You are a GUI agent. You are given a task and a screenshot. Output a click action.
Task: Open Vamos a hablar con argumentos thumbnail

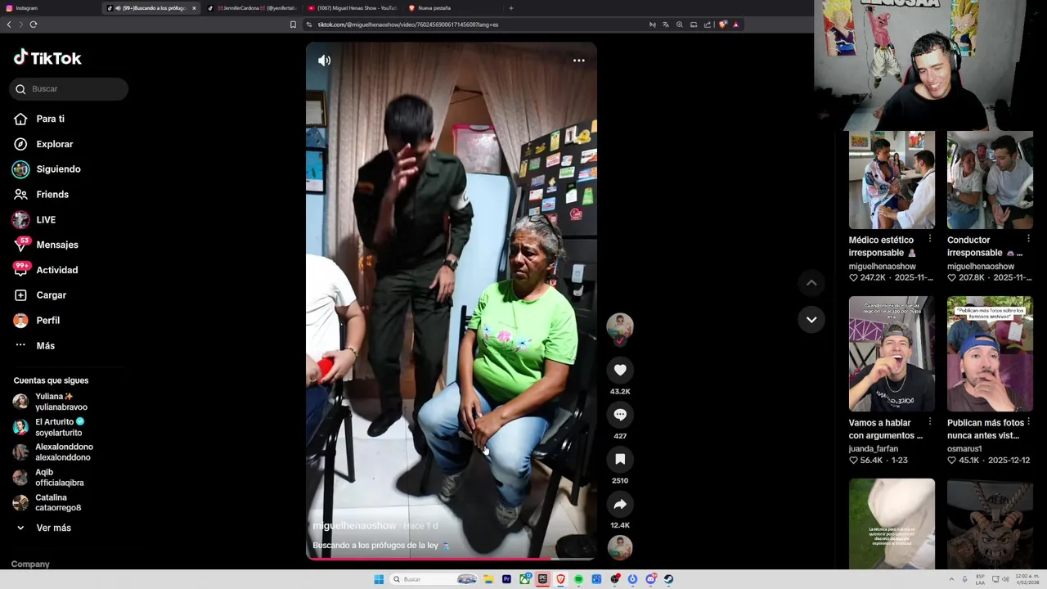pos(892,353)
